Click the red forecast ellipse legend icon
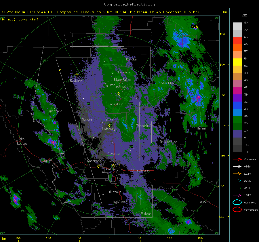Image resolution: width=259 pixels, height=242 pixels. [237, 209]
